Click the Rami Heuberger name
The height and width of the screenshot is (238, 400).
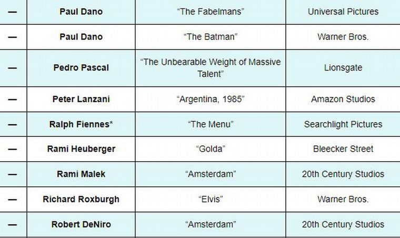click(81, 149)
